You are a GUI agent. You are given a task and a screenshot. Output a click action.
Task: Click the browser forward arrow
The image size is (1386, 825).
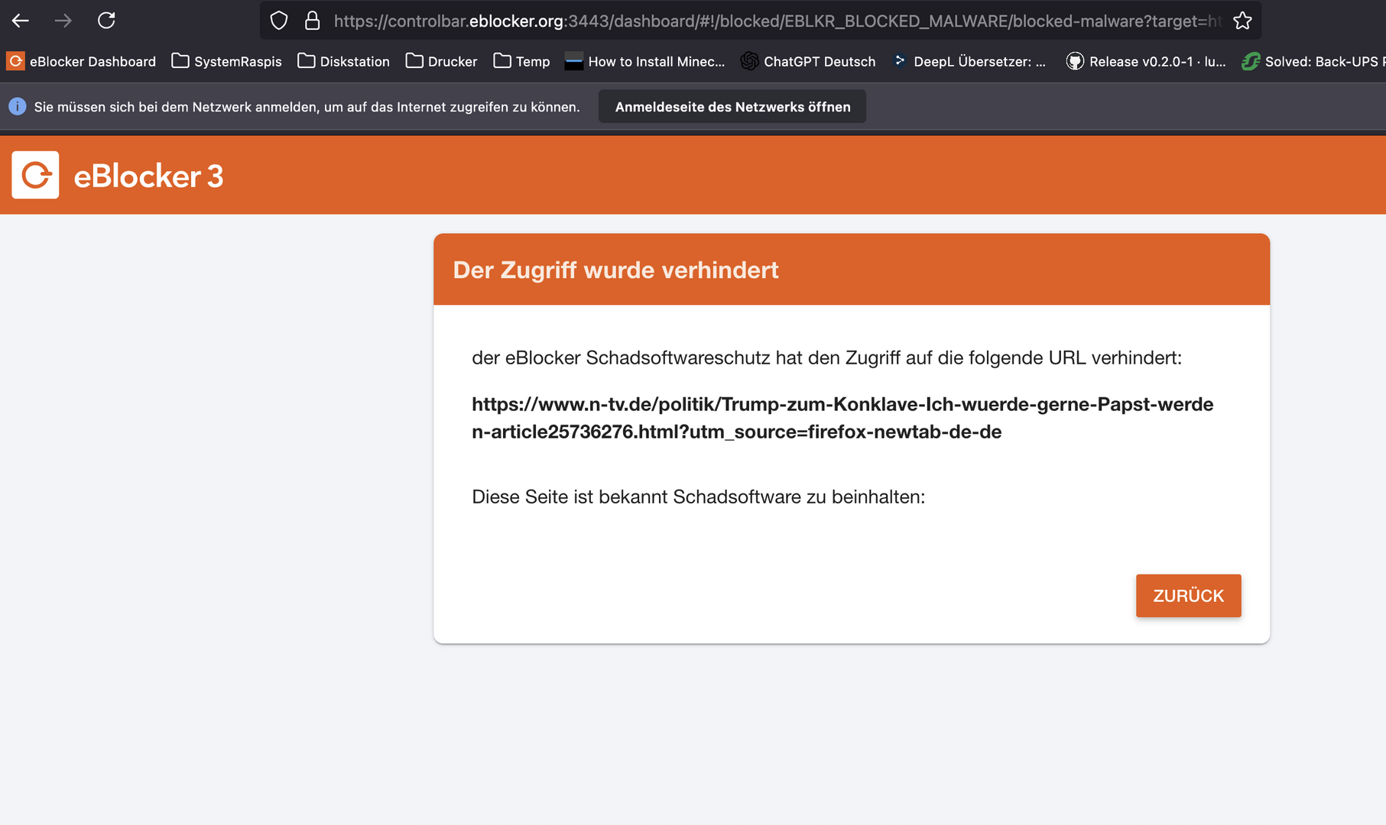click(x=63, y=21)
